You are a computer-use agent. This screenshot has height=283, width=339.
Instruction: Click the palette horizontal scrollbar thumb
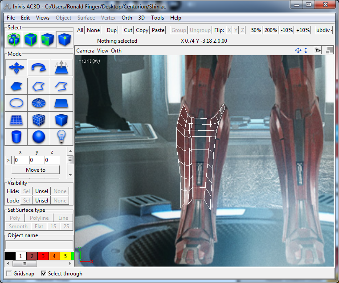tap(25, 263)
